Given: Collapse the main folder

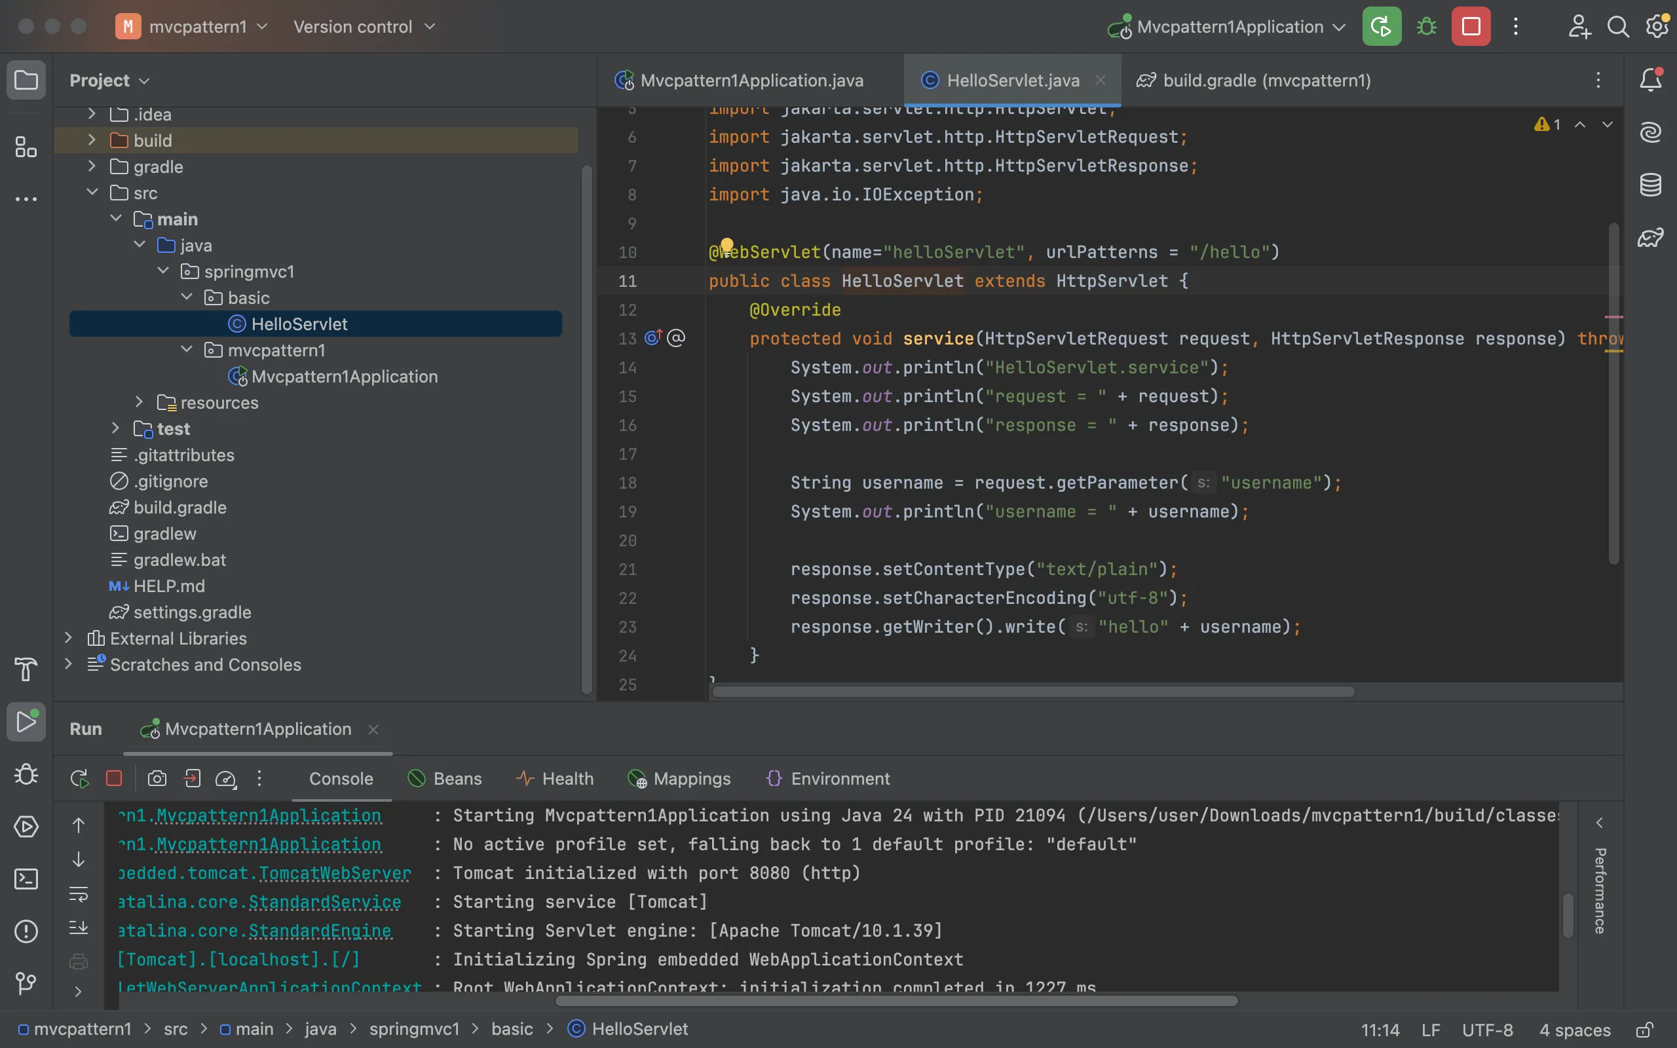Looking at the screenshot, I should [x=116, y=218].
